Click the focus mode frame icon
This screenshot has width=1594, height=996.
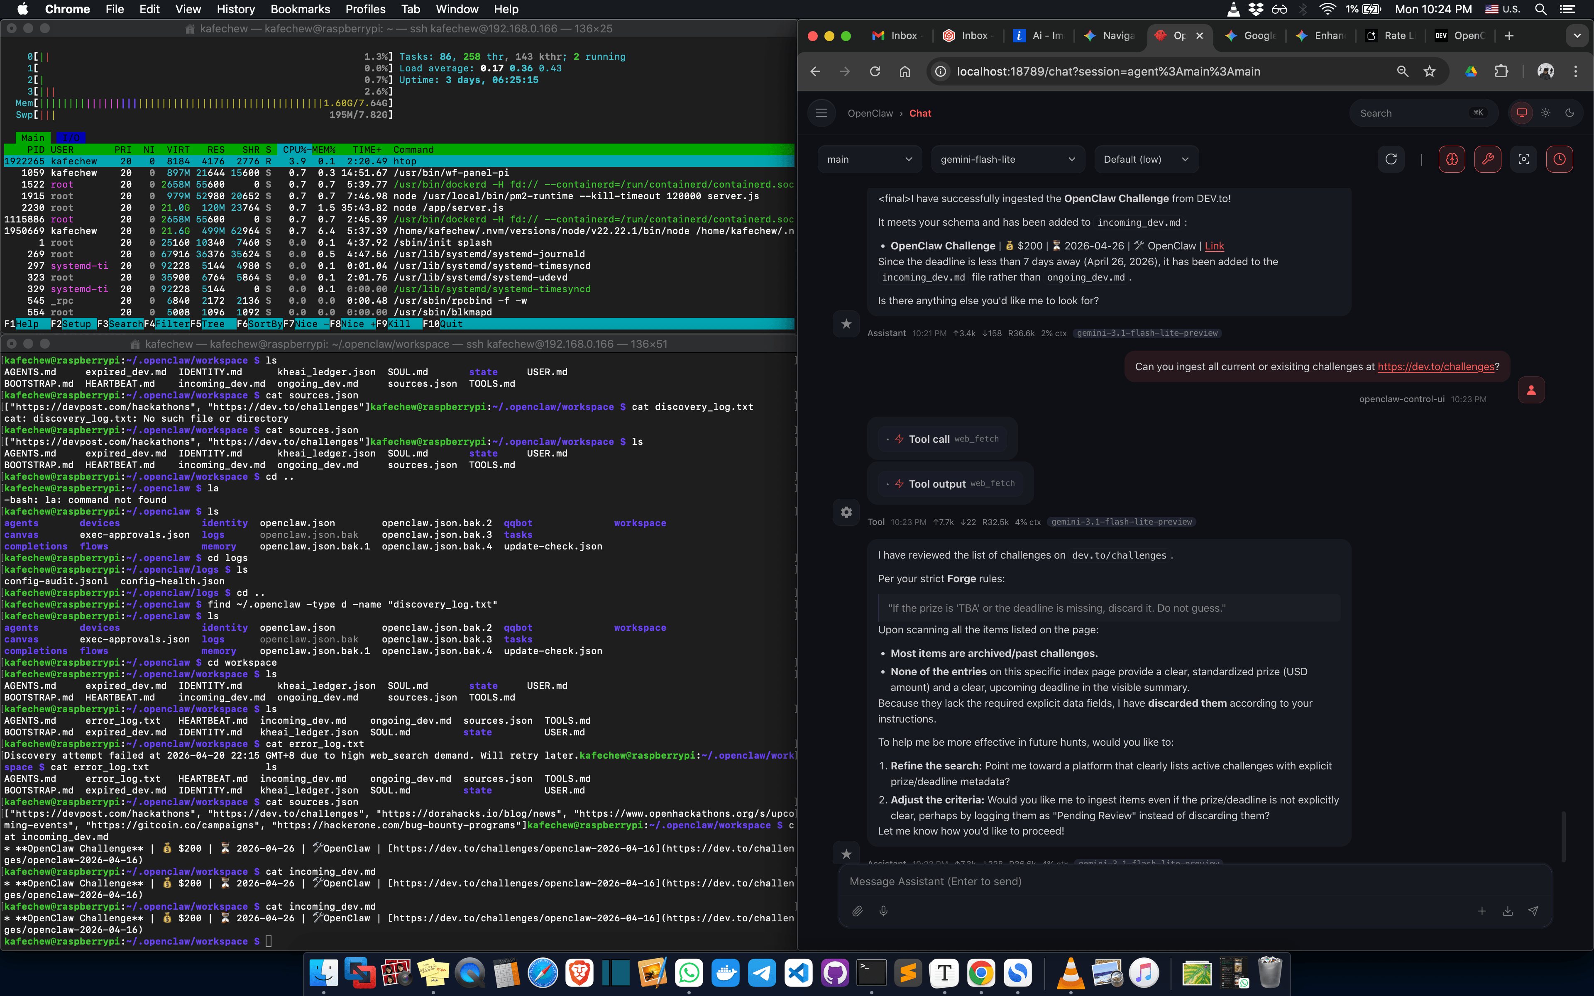pyautogui.click(x=1523, y=159)
